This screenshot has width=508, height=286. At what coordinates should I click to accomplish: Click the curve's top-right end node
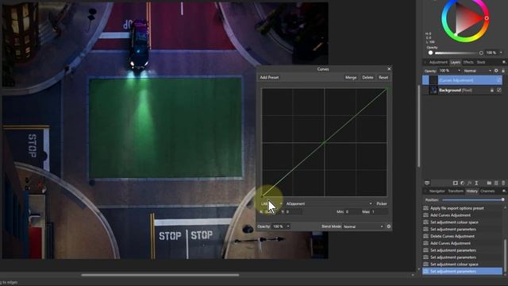tap(386, 89)
